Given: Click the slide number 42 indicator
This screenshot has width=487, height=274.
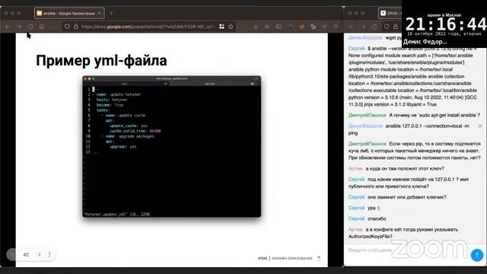Looking at the screenshot, I should pyautogui.click(x=26, y=255).
